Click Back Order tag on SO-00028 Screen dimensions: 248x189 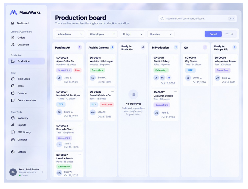click(x=107, y=105)
